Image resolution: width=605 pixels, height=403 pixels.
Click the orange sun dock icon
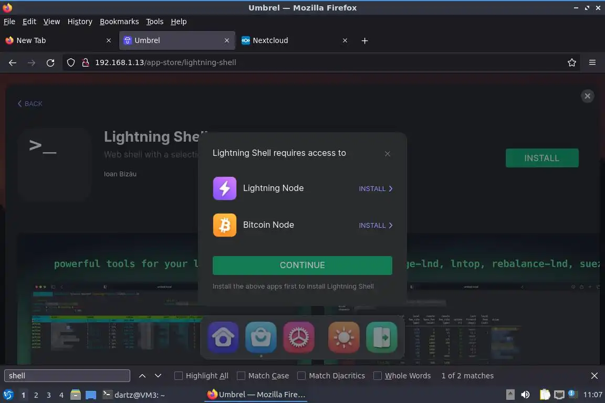coord(344,337)
